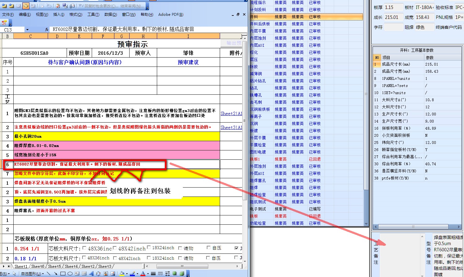Open the Arrow Style options
Image resolution: width=464 pixels, height=277 pixels.
point(167,273)
